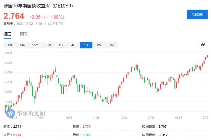Select the highlighted 1D timeframe
This screenshot has height=140, width=211.
pyautogui.click(x=86, y=45)
